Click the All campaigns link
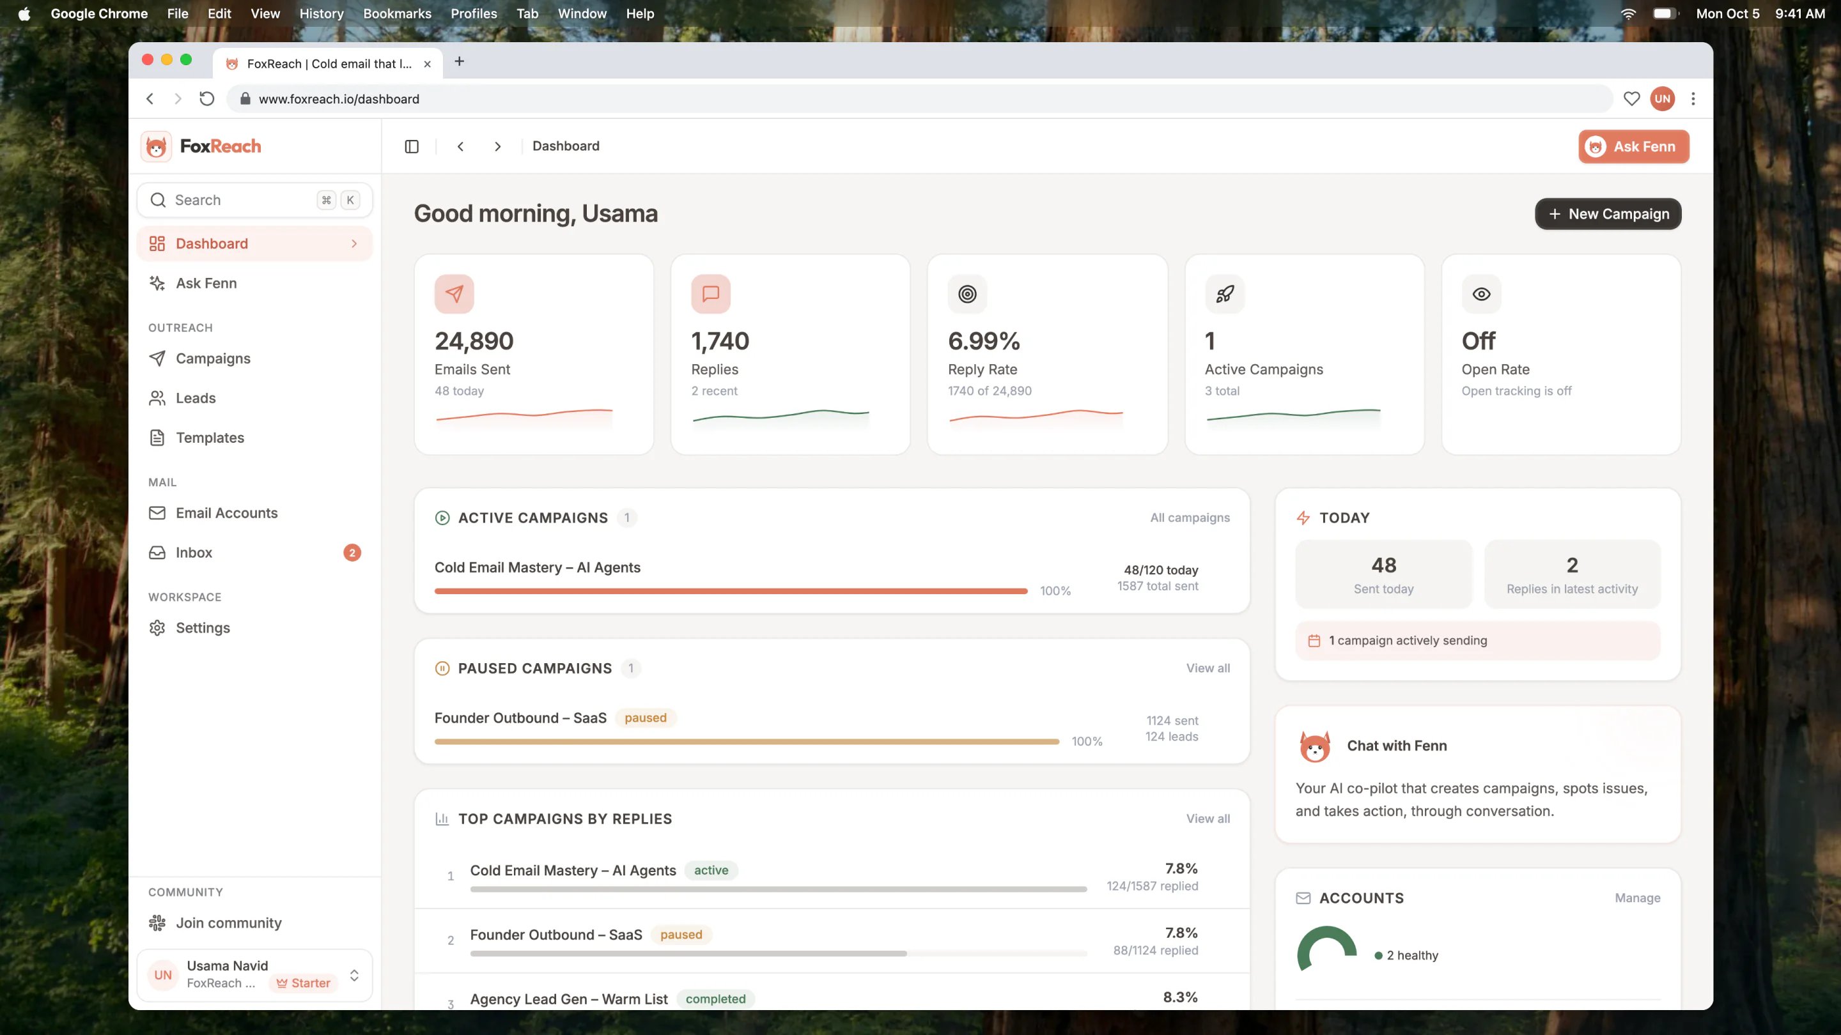This screenshot has width=1841, height=1035. [1190, 518]
